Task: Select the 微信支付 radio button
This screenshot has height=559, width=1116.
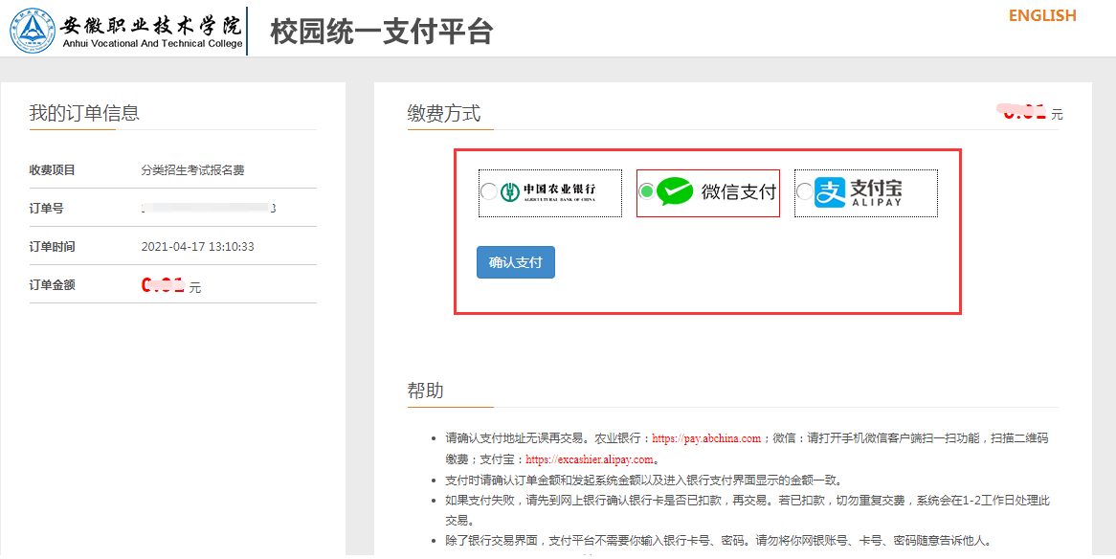Action: click(646, 192)
